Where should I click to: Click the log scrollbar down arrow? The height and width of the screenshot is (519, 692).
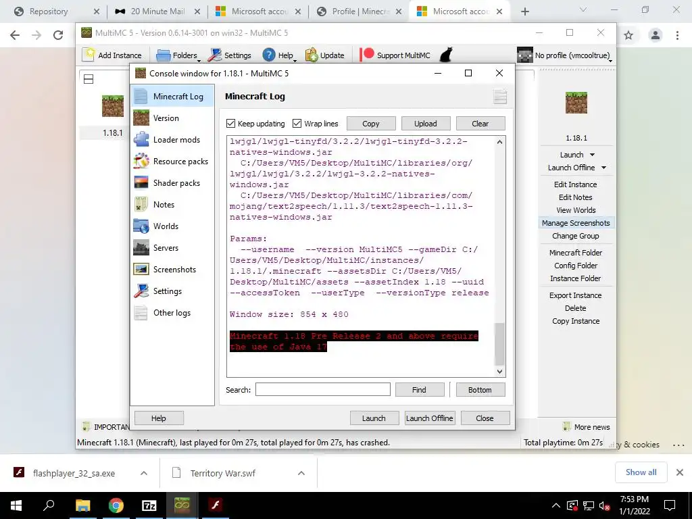point(499,372)
